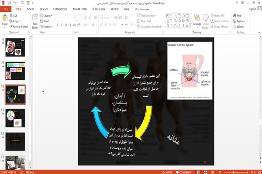The height and width of the screenshot is (174, 262).
Task: Start Slide Show from status bar
Action: (220, 172)
